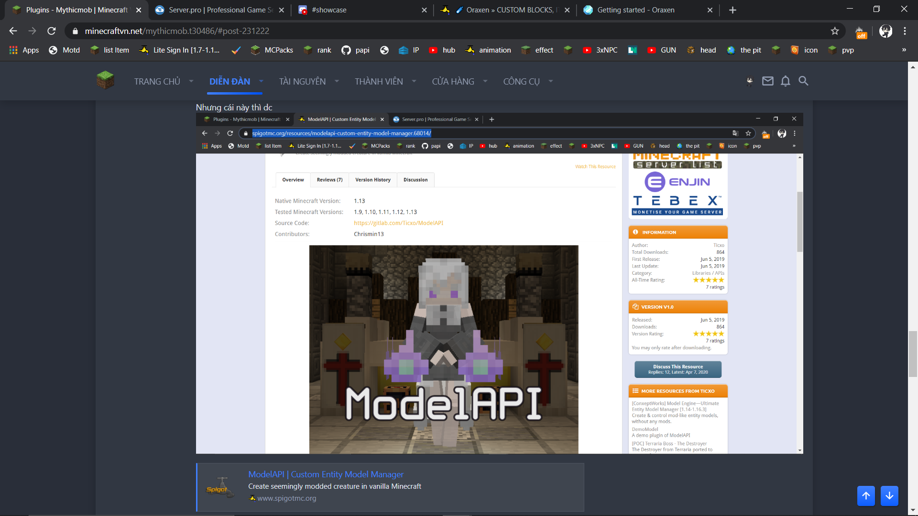The image size is (918, 516).
Task: Open the forum search magnifier icon
Action: [803, 81]
